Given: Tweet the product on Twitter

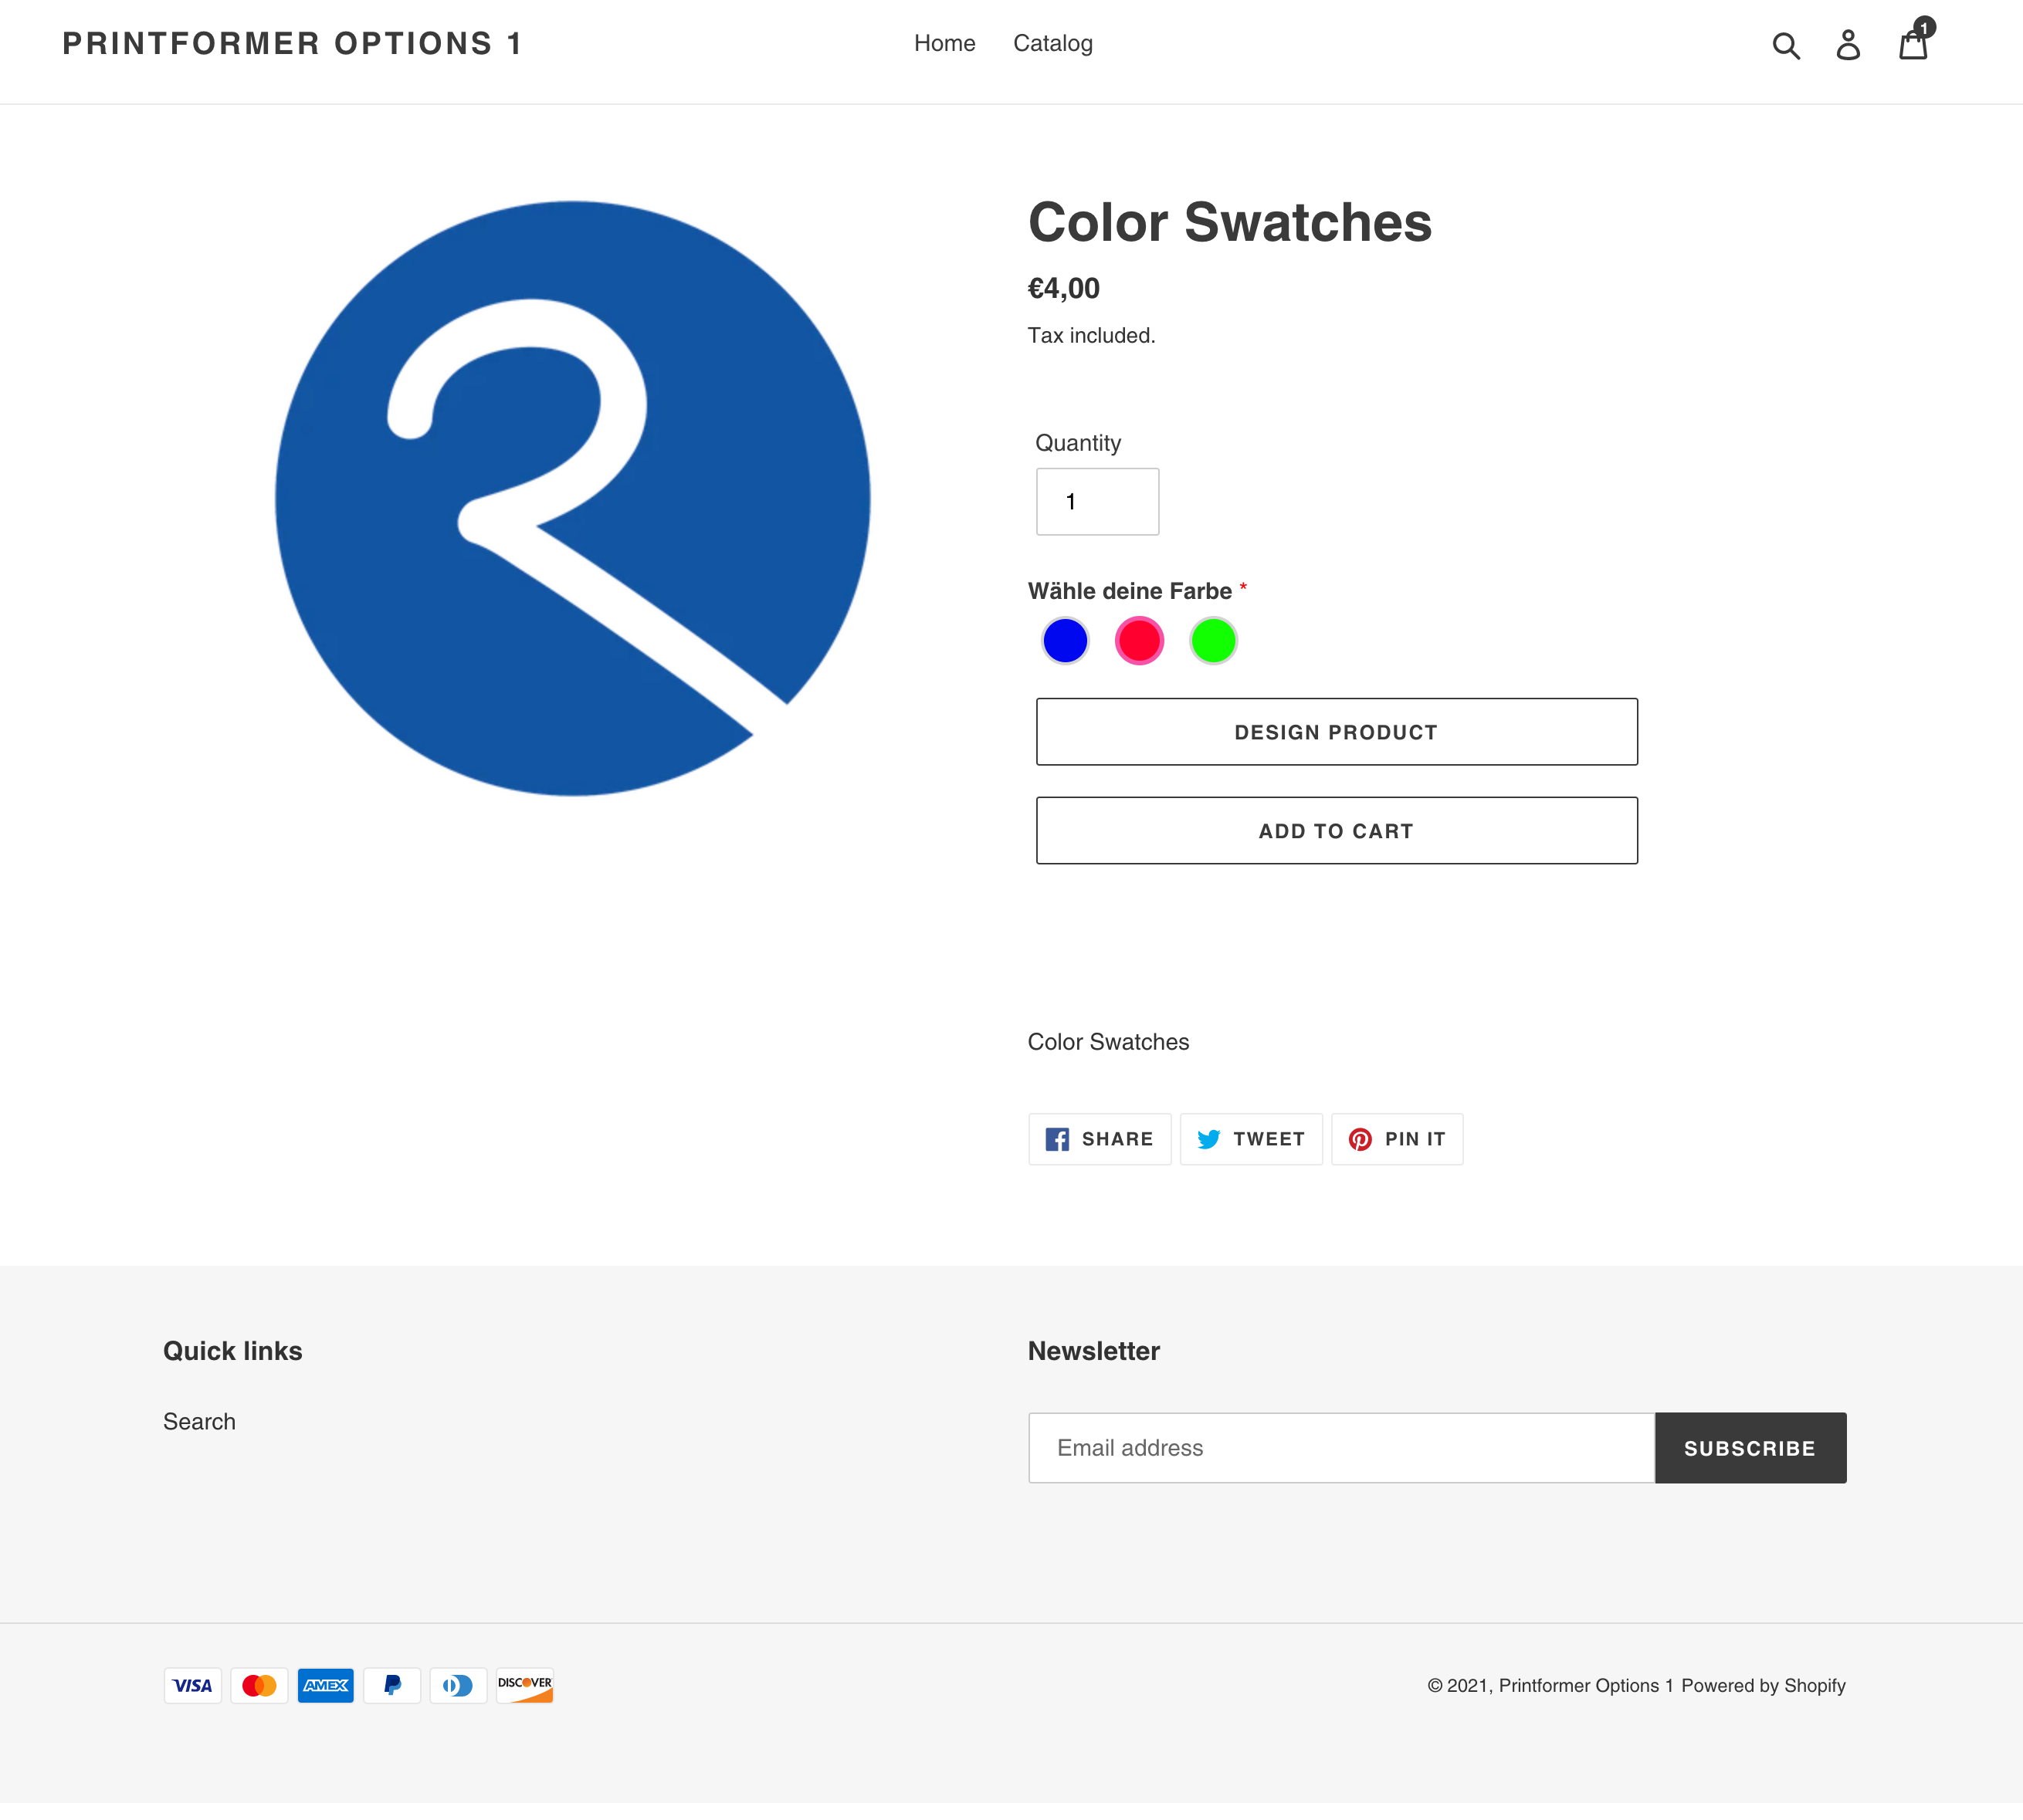Looking at the screenshot, I should pos(1251,1139).
